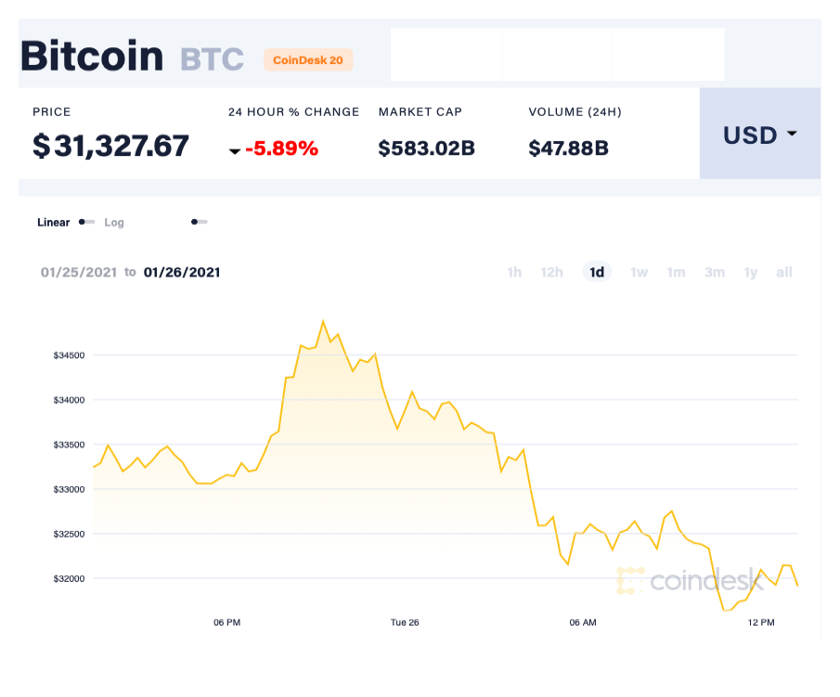Click the price value $31,327.67
This screenshot has height=697, width=840.
109,146
